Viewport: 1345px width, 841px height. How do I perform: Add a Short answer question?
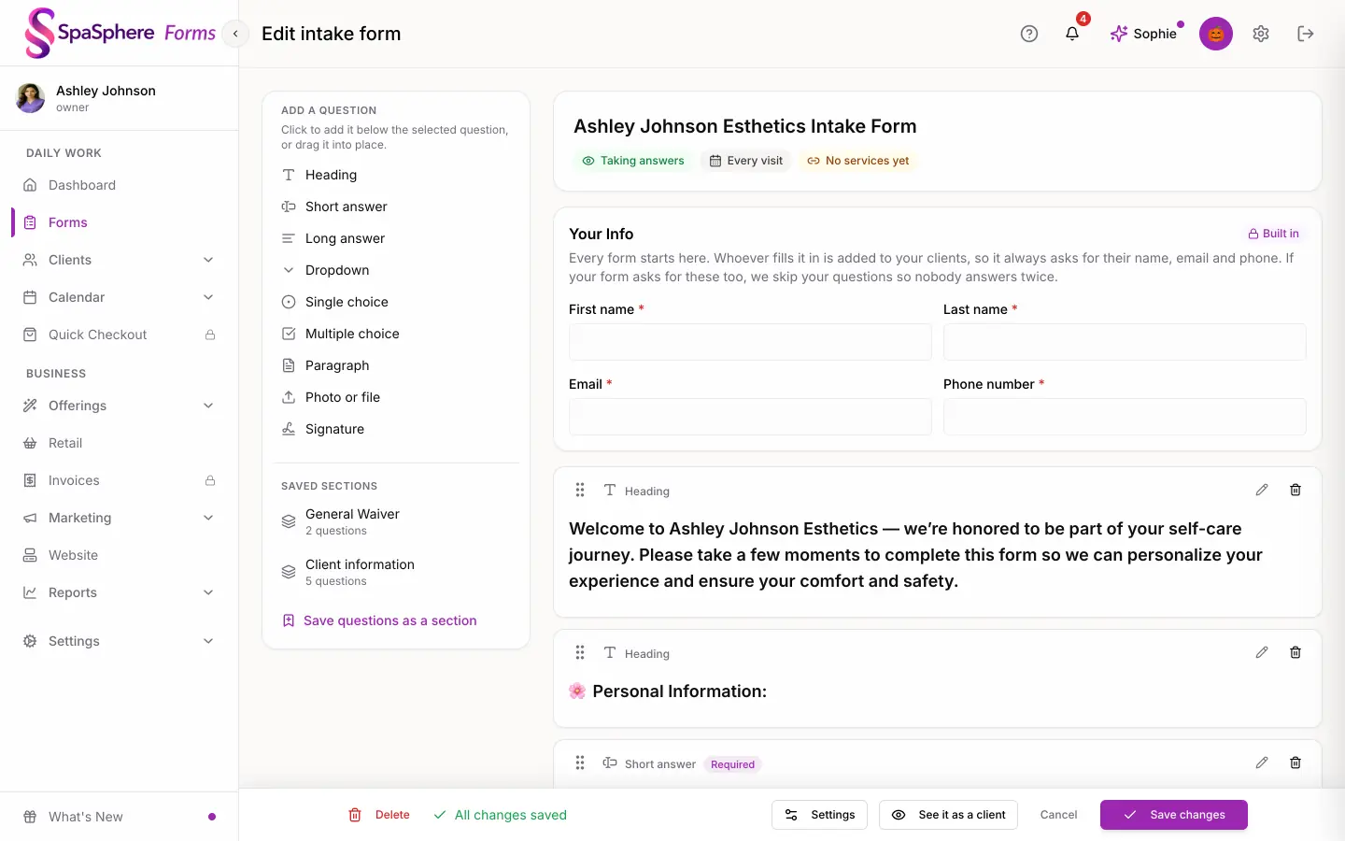coord(396,207)
